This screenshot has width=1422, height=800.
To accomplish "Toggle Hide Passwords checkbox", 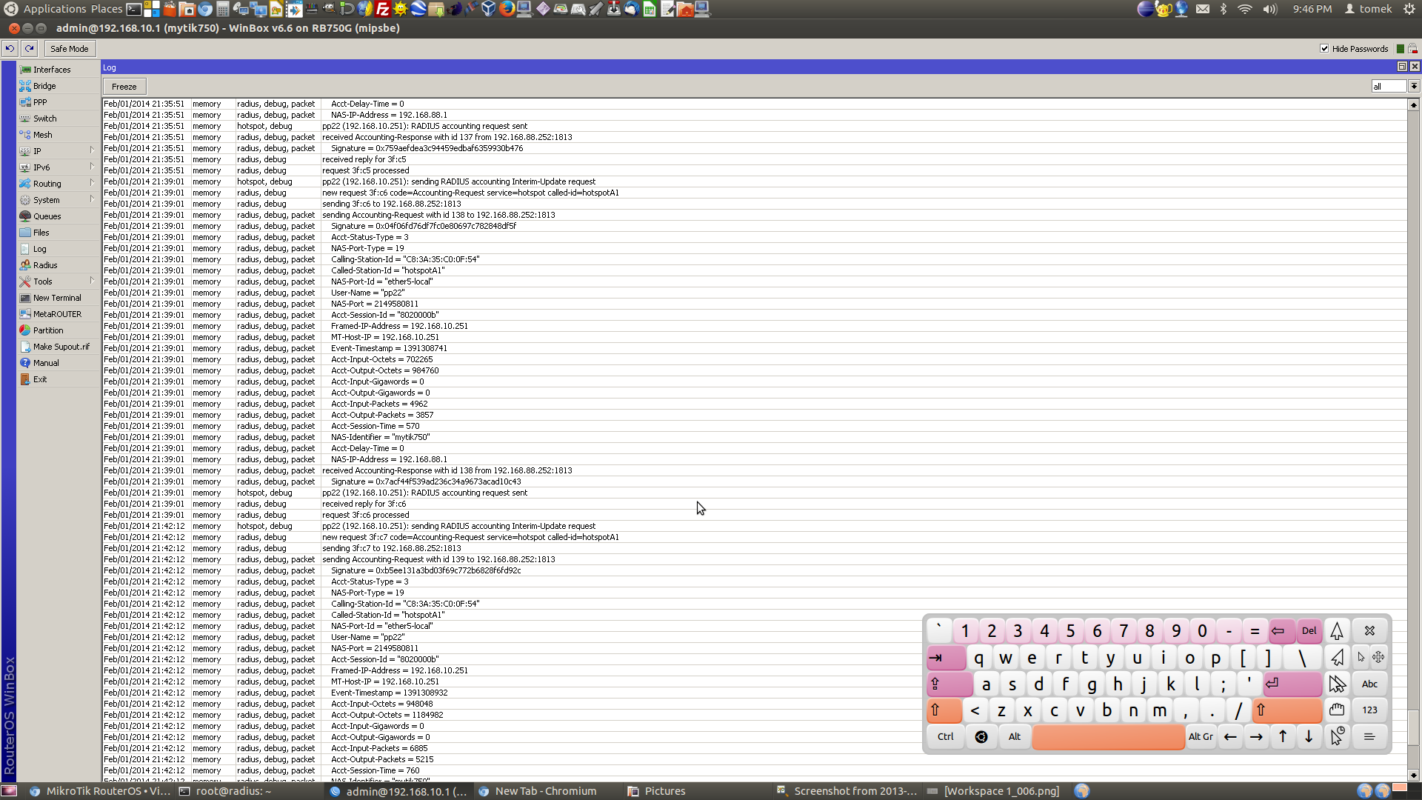I will (1324, 49).
